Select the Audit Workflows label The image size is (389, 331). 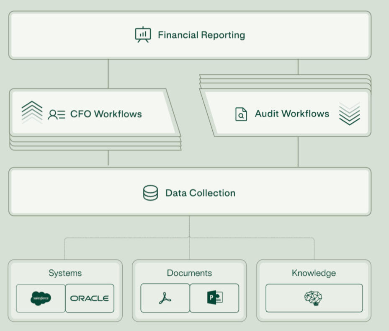click(x=292, y=114)
